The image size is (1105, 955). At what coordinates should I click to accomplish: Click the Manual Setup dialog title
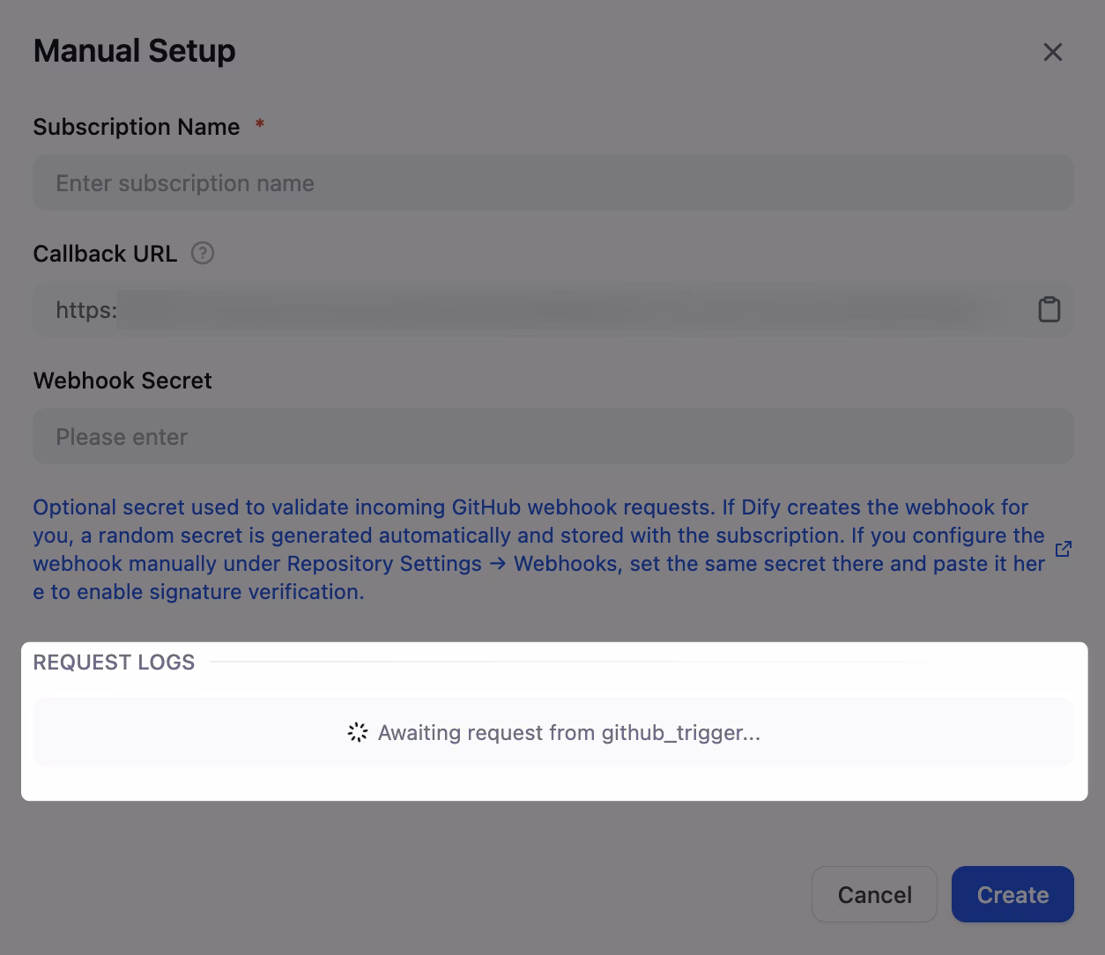pyautogui.click(x=134, y=51)
